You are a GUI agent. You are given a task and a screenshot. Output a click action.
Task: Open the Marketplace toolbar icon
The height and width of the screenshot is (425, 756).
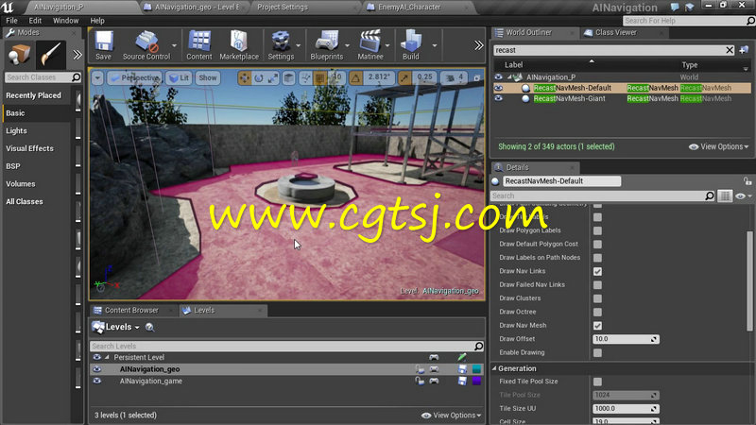239,45
